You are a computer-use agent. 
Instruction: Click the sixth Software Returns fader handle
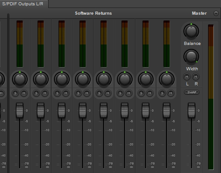point(125,110)
